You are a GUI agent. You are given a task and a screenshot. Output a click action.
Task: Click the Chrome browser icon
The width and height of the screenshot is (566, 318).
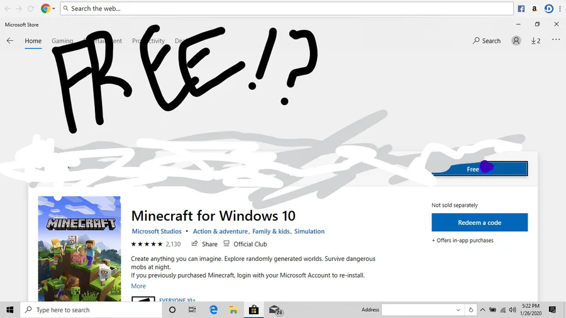coord(45,8)
